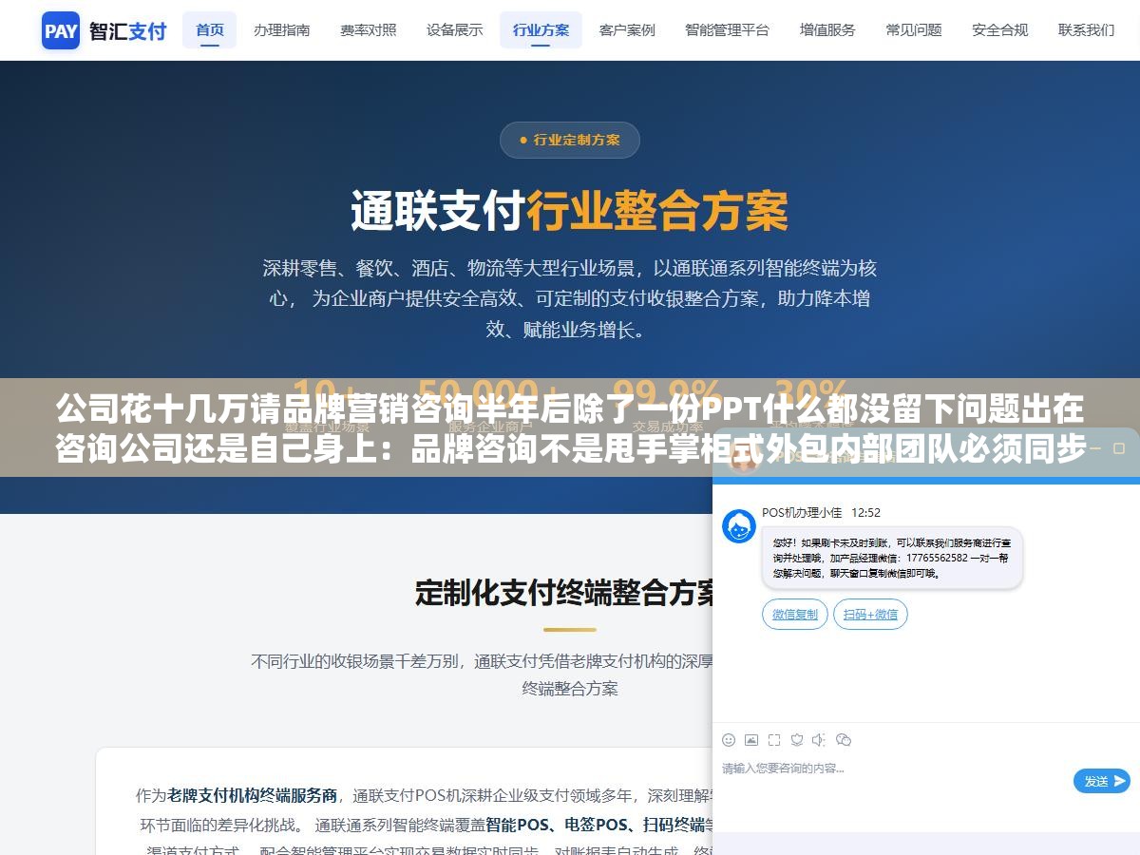Open the 安全合规 menu item
The width and height of the screenshot is (1140, 855).
point(999,29)
